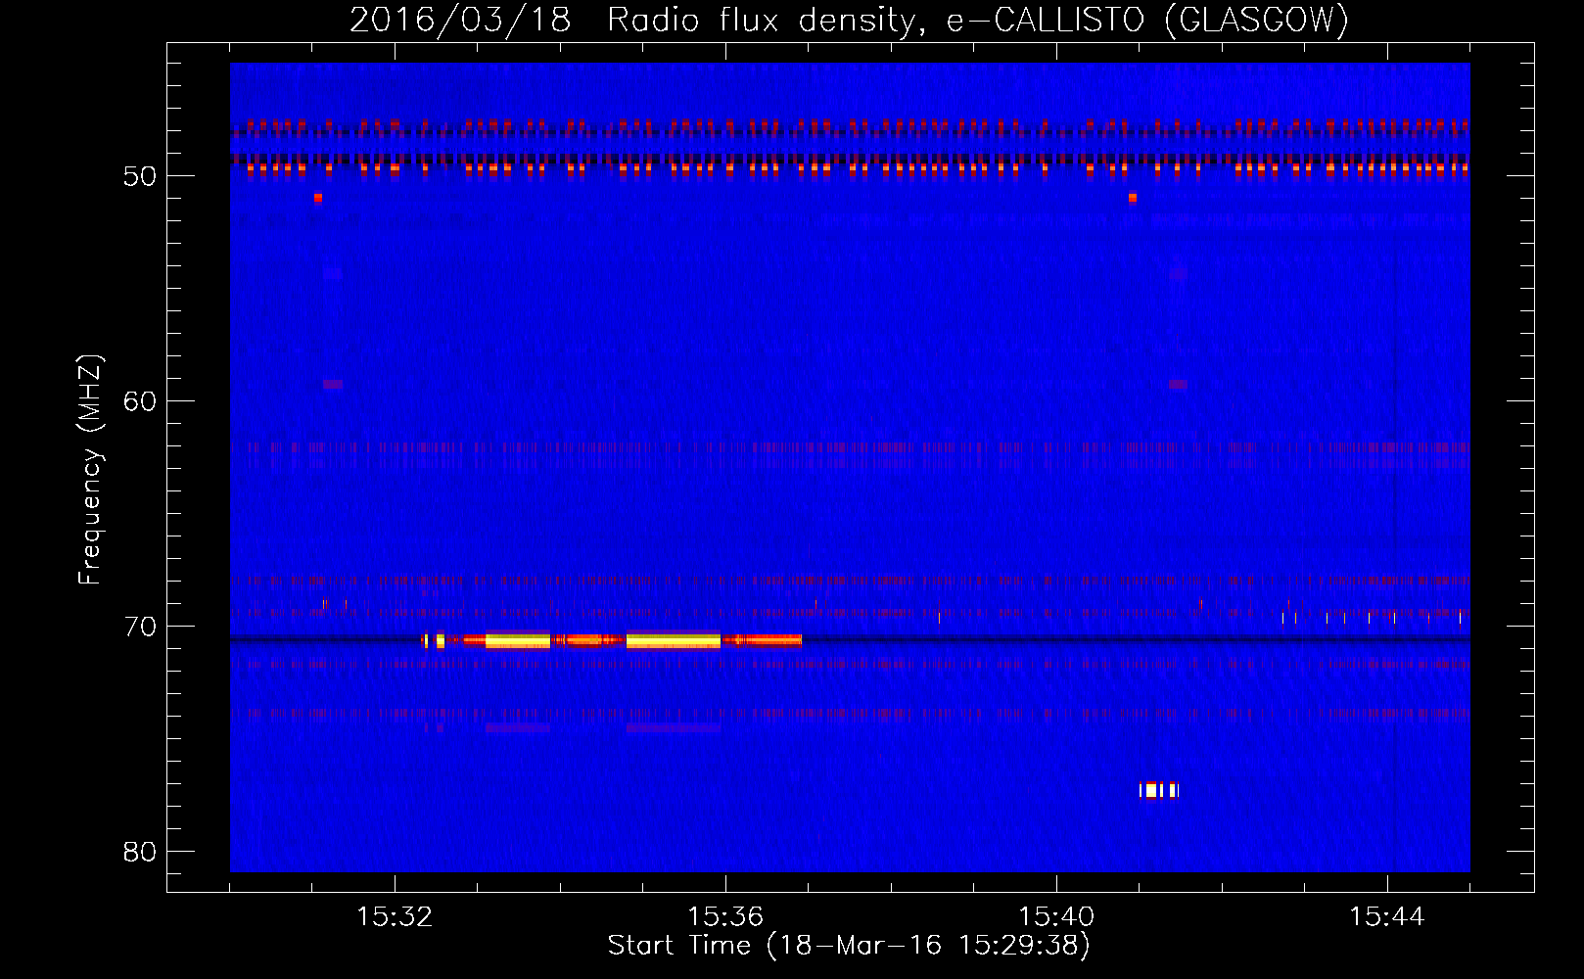This screenshot has width=1584, height=979.
Task: Click the 'Frequency (MHZ)' axis label
Action: point(90,470)
